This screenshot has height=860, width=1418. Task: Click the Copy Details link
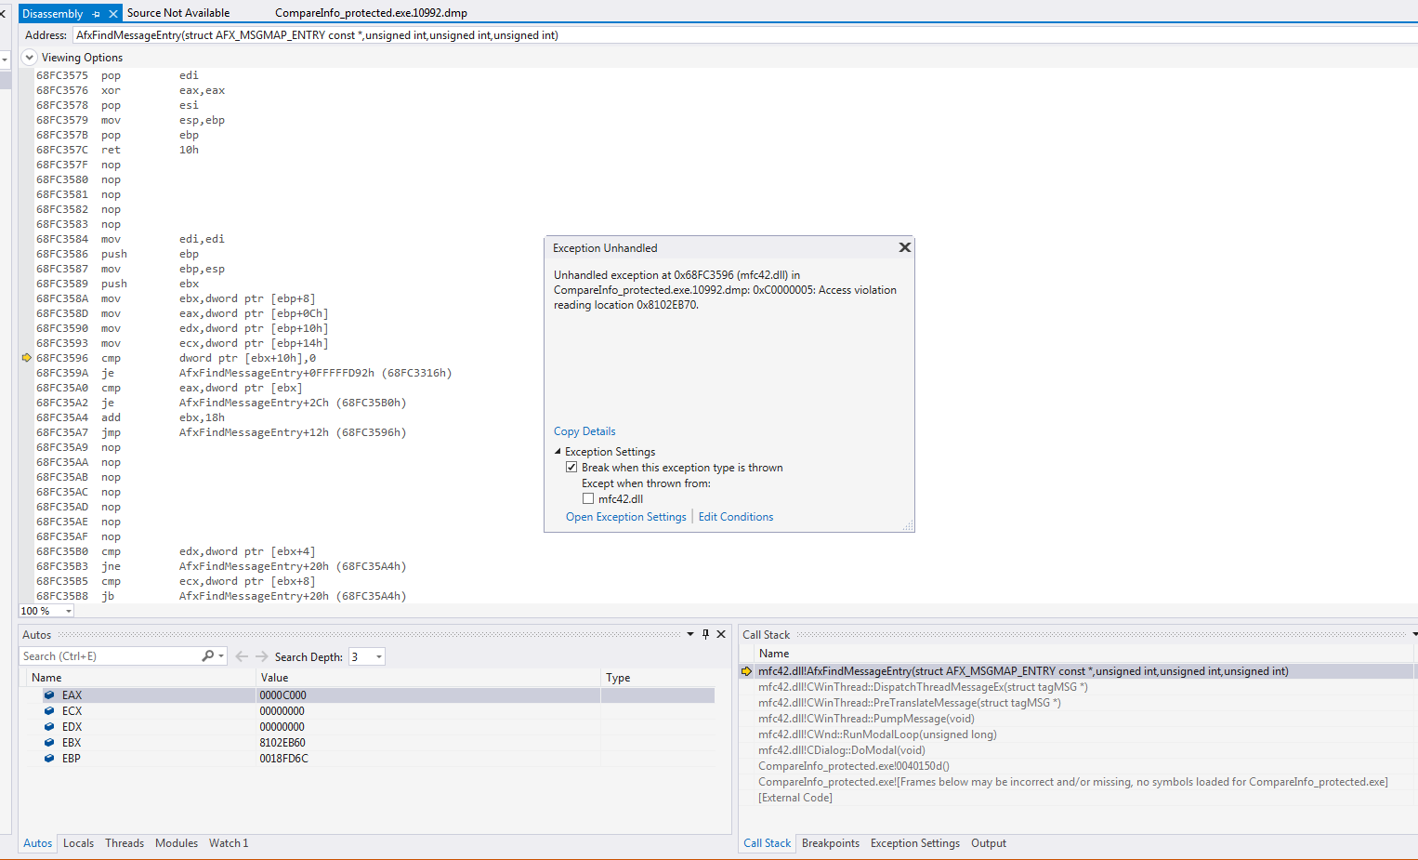(584, 431)
